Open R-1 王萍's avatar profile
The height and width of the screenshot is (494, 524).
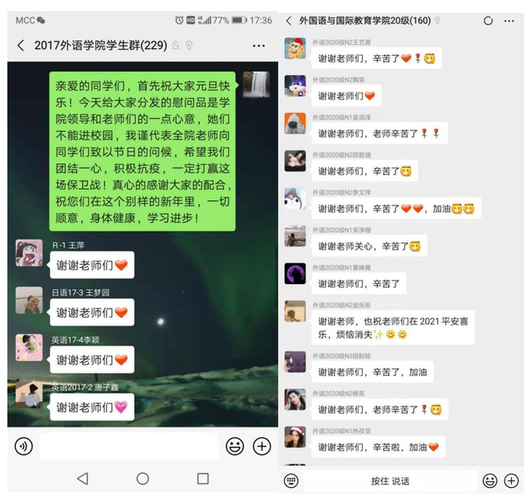(x=29, y=253)
